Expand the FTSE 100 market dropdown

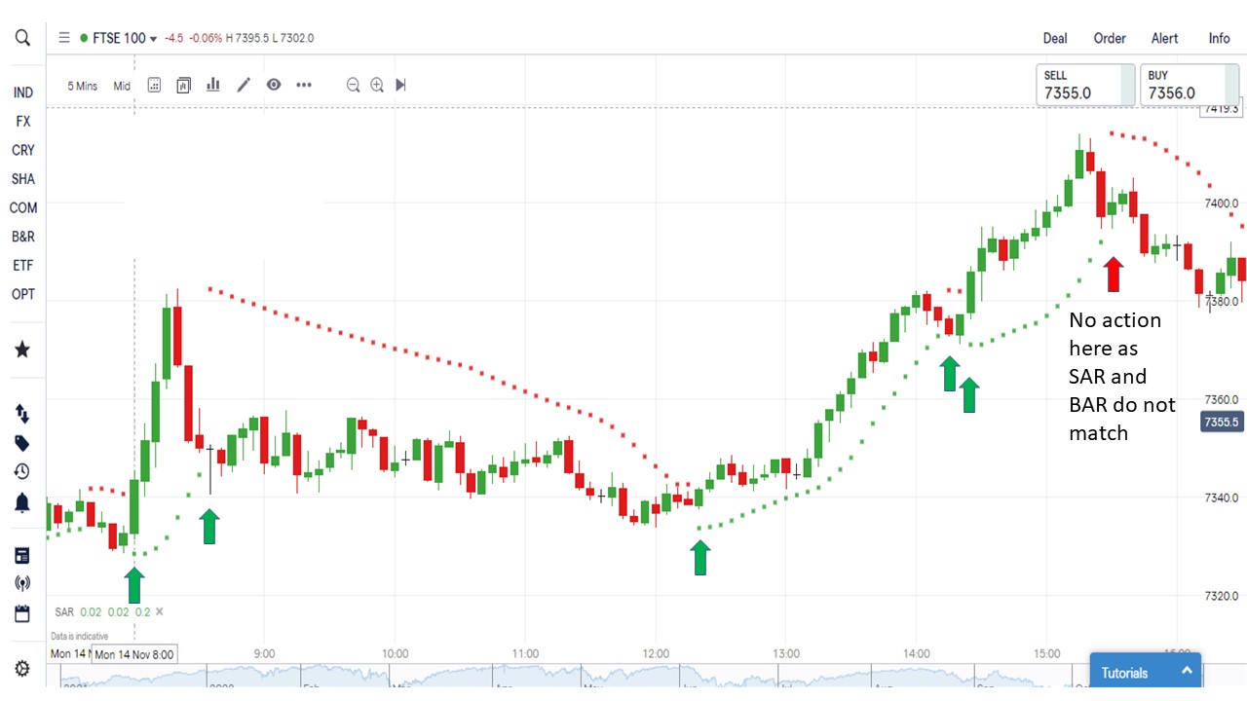coord(153,39)
